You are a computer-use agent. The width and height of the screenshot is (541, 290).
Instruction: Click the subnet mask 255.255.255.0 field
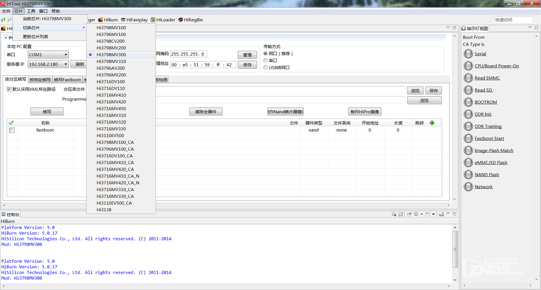point(189,54)
